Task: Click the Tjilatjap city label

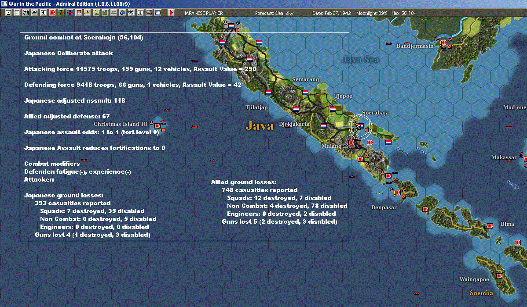Action: coord(256,107)
